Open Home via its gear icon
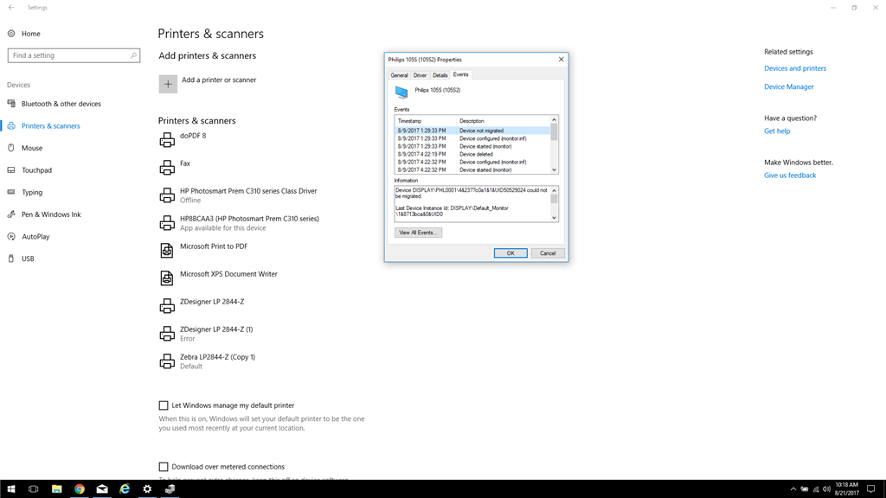 click(11, 34)
